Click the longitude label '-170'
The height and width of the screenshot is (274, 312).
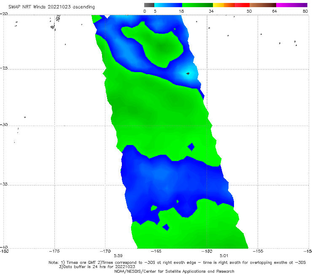pos(105,251)
